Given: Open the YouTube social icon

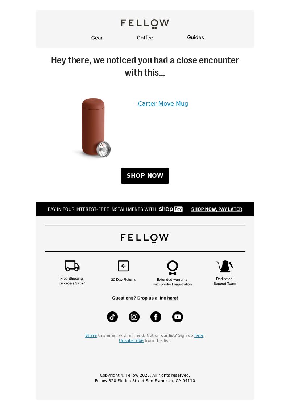Looking at the screenshot, I should coord(178,317).
